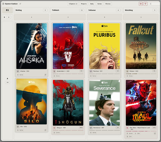Click the kanban board icon beside Operon Kanban

click(3, 4)
